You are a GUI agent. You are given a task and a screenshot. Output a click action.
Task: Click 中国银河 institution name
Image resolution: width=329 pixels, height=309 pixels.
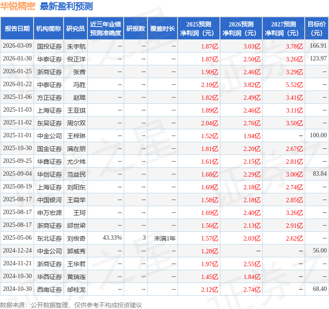click(x=49, y=200)
